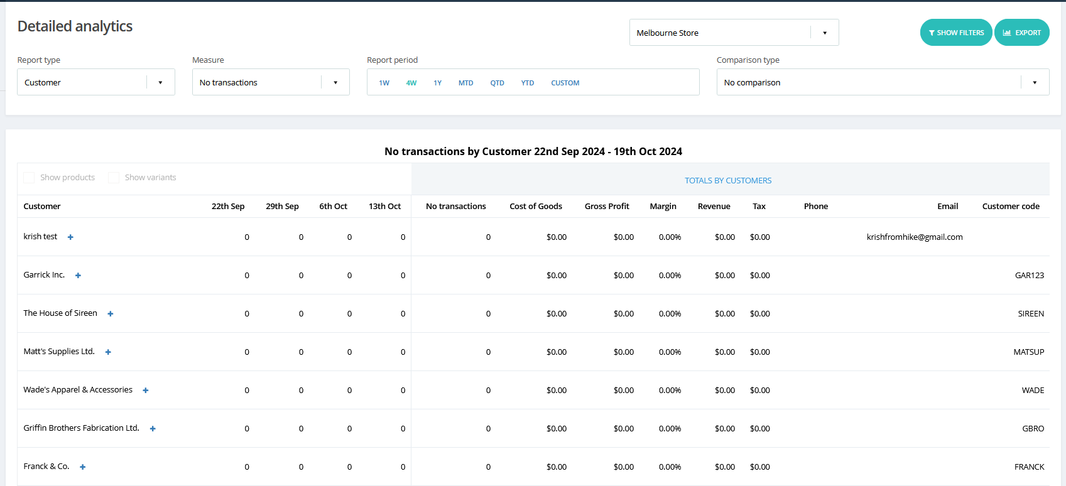
Task: Expand Garrick Inc. row with plus icon
Action: click(78, 276)
